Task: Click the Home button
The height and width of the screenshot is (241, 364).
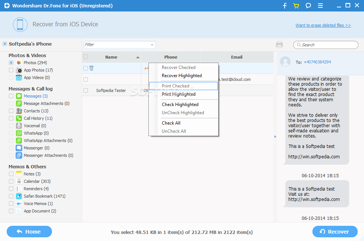Action: (29, 231)
